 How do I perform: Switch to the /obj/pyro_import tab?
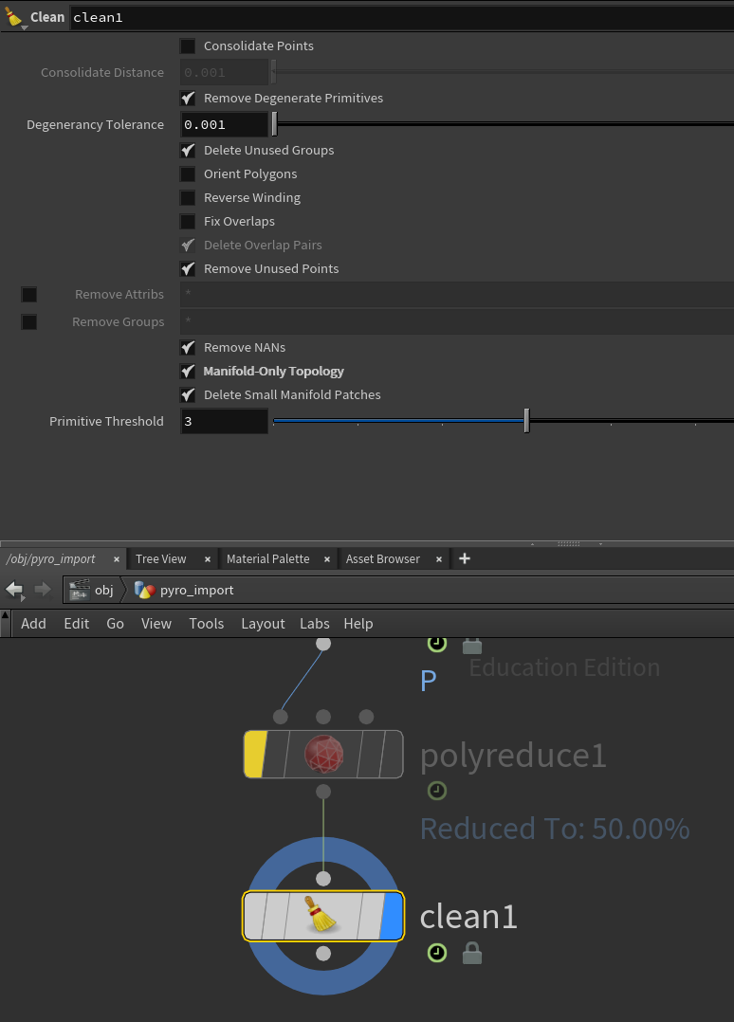point(51,558)
